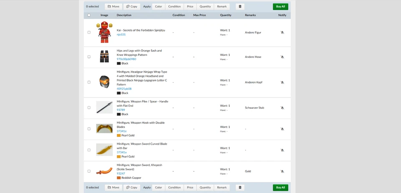Click Black color swatch in Hips and Legs row
Image resolution: width=401 pixels, height=193 pixels.
click(x=119, y=63)
